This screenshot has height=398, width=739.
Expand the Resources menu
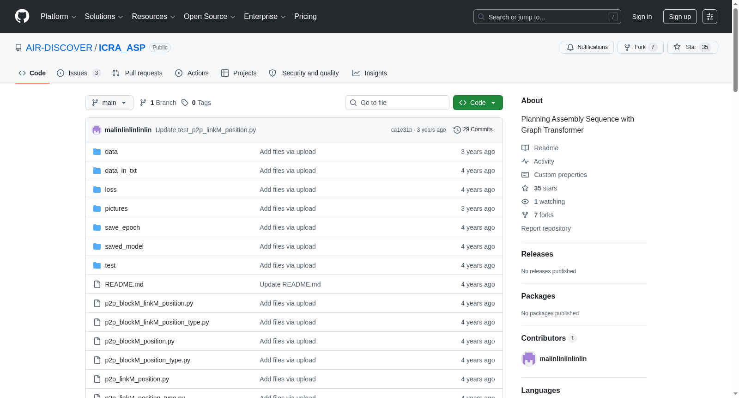[x=153, y=17]
